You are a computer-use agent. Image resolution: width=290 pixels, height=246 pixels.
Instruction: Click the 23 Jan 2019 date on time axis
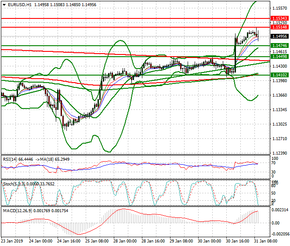point(12,241)
